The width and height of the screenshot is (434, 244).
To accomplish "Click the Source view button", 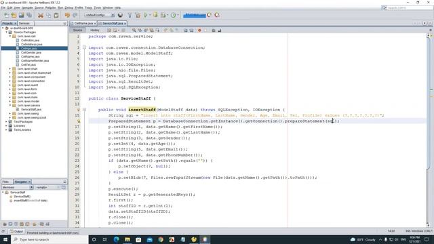I will 77,30.
